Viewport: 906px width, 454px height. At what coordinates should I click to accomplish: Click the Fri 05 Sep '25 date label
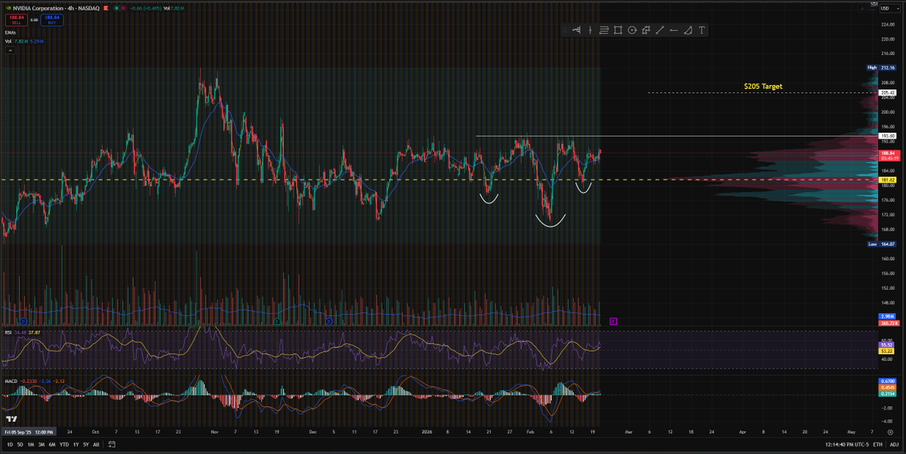coord(28,432)
